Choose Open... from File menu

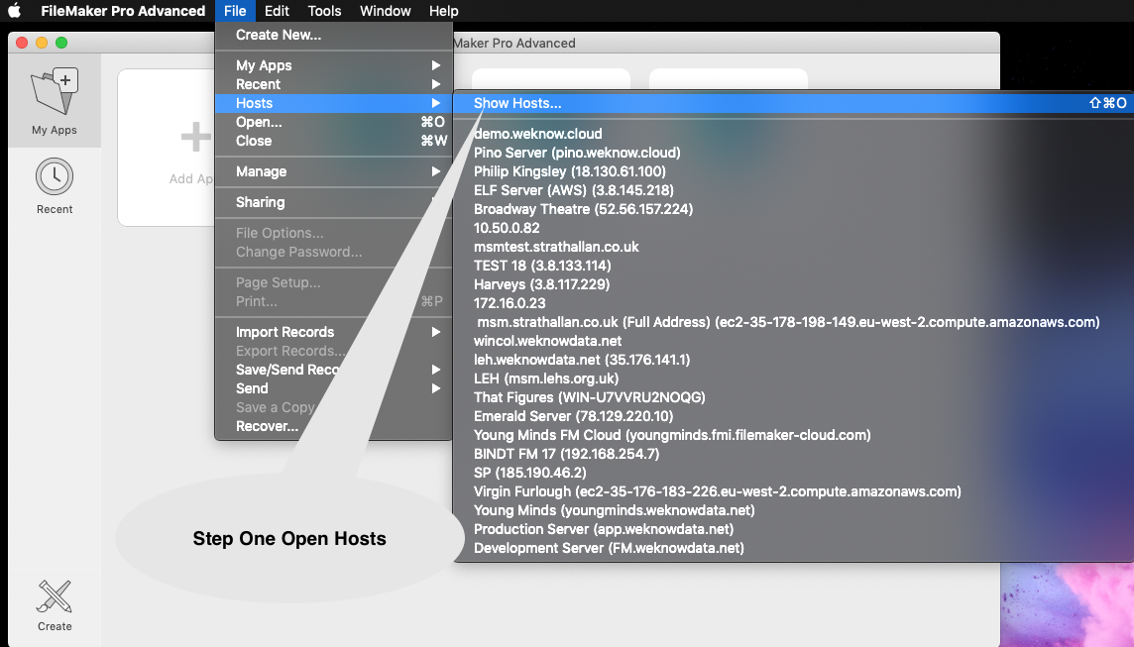tap(334, 122)
